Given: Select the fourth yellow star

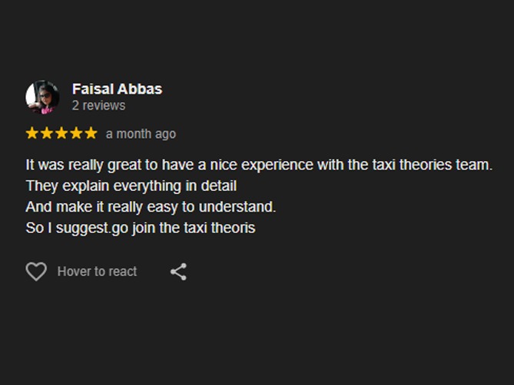Looking at the screenshot, I should point(76,133).
